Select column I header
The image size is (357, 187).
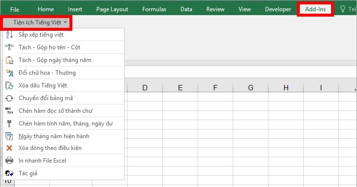click(x=321, y=87)
